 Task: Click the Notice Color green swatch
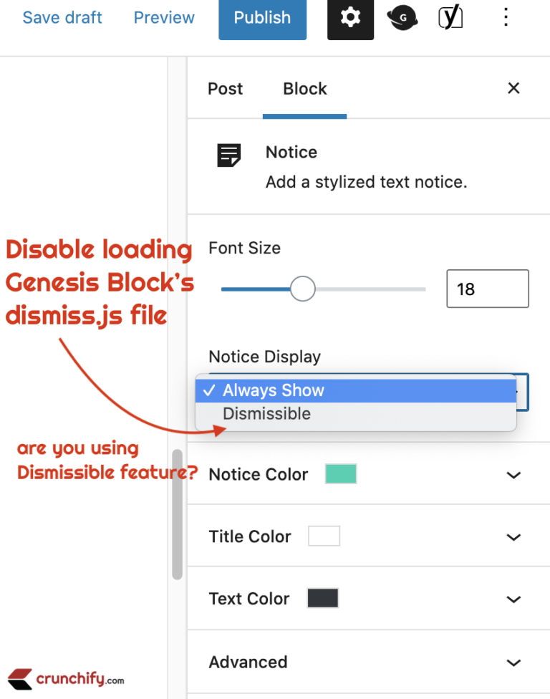tap(340, 474)
